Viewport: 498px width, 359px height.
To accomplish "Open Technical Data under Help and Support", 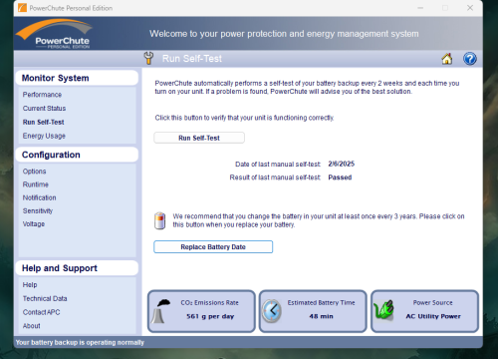I will pos(45,298).
